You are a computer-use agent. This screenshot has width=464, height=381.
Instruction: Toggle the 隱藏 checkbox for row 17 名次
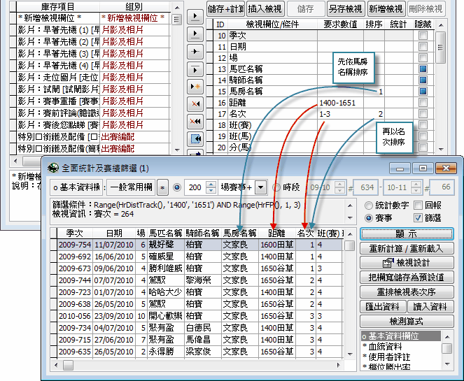pos(423,114)
